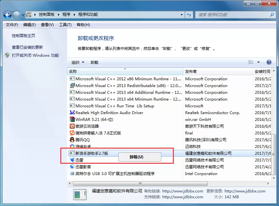
Task: Click 程序和功能 breadcrumb in address bar
Action: (x=88, y=15)
